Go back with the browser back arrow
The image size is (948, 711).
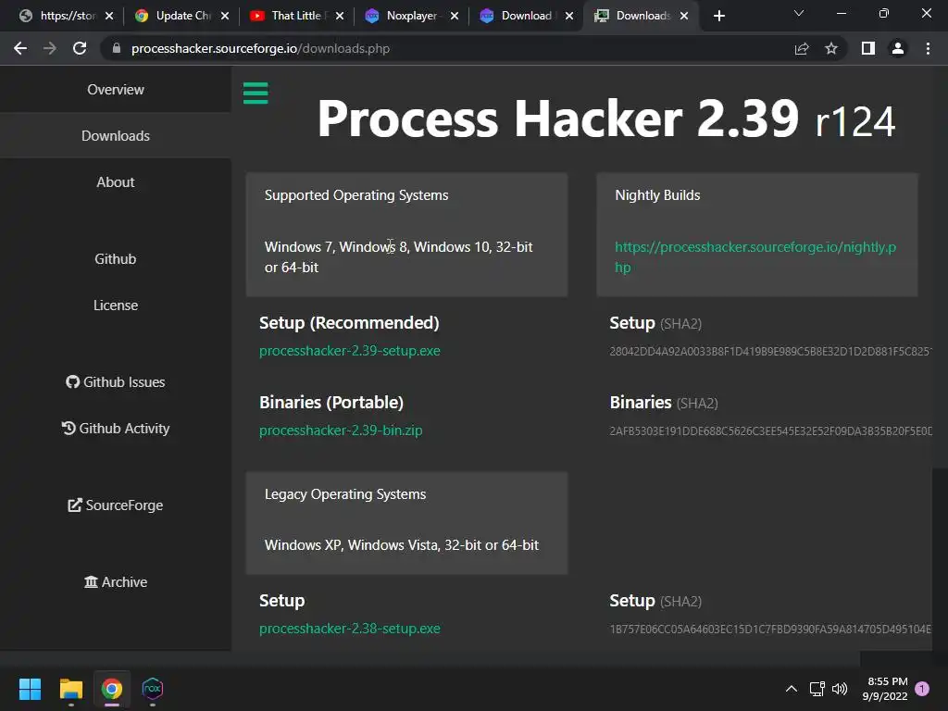click(x=20, y=48)
